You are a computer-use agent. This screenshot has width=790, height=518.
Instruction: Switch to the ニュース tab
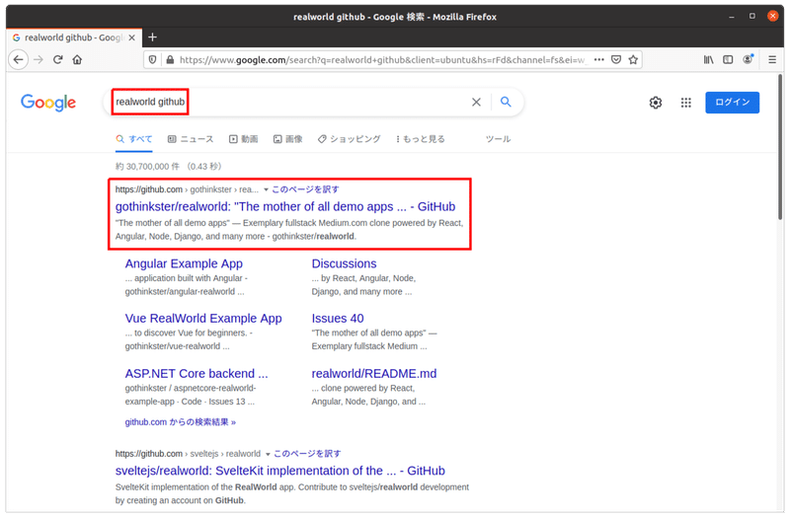click(x=191, y=139)
